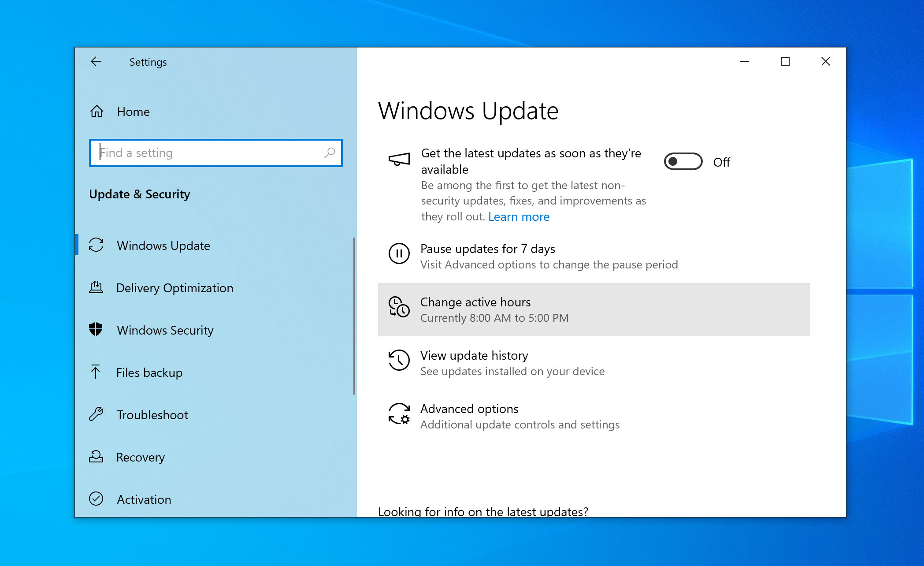Click the Files Backup upload icon
The height and width of the screenshot is (566, 924).
tap(94, 372)
